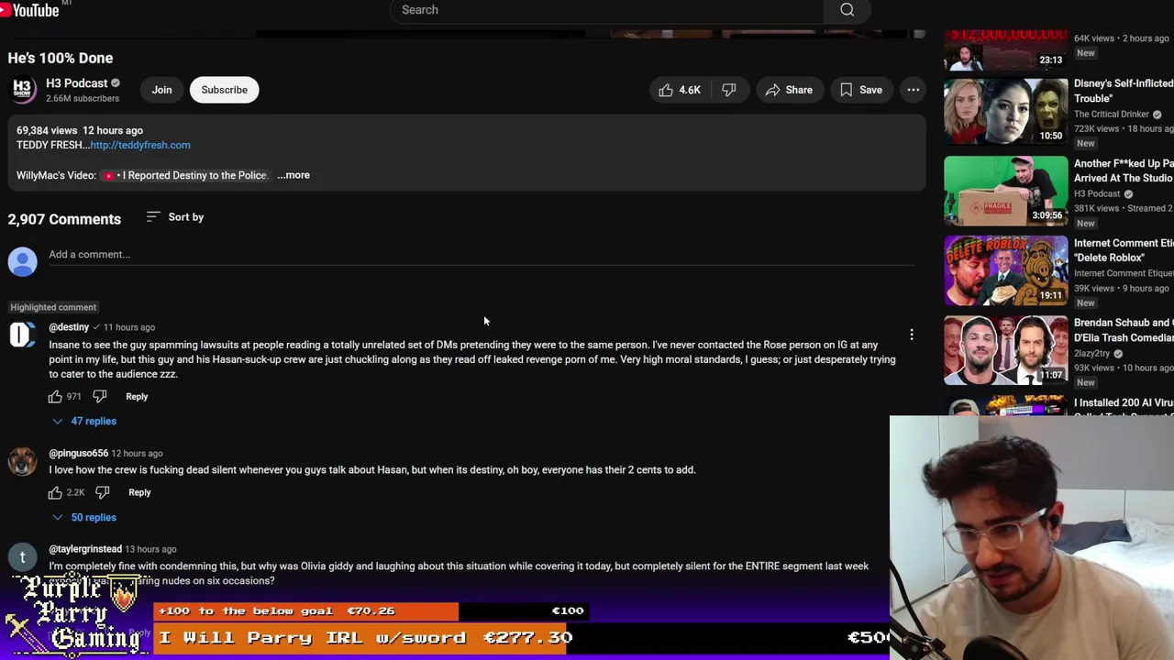Open the Disney's Self-Inflicted Trouble thumbnail
The image size is (1174, 660).
[x=1006, y=111]
